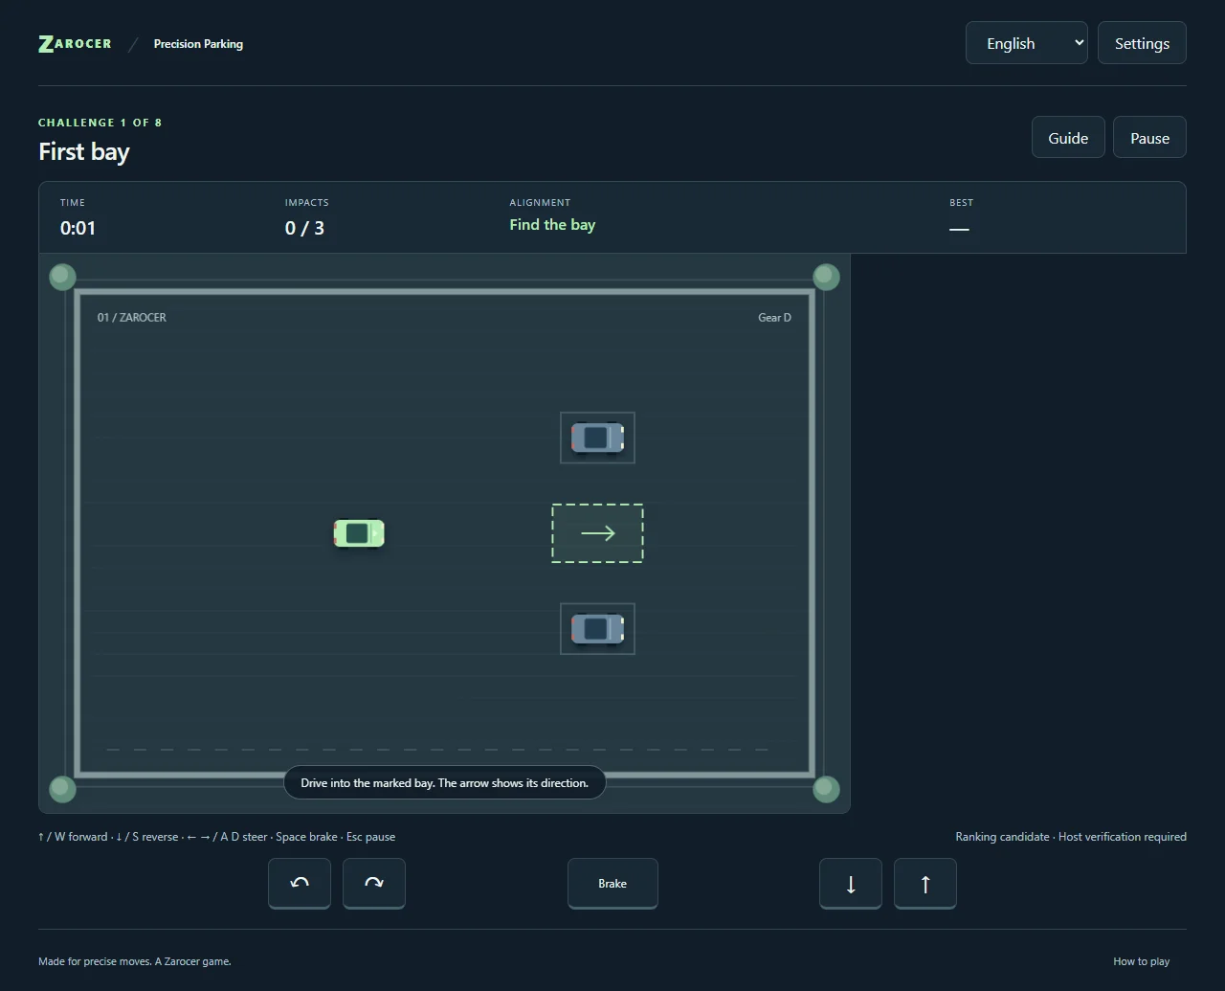Click 'Made for precise moves' footer text
1225x991 pixels.
point(135,961)
